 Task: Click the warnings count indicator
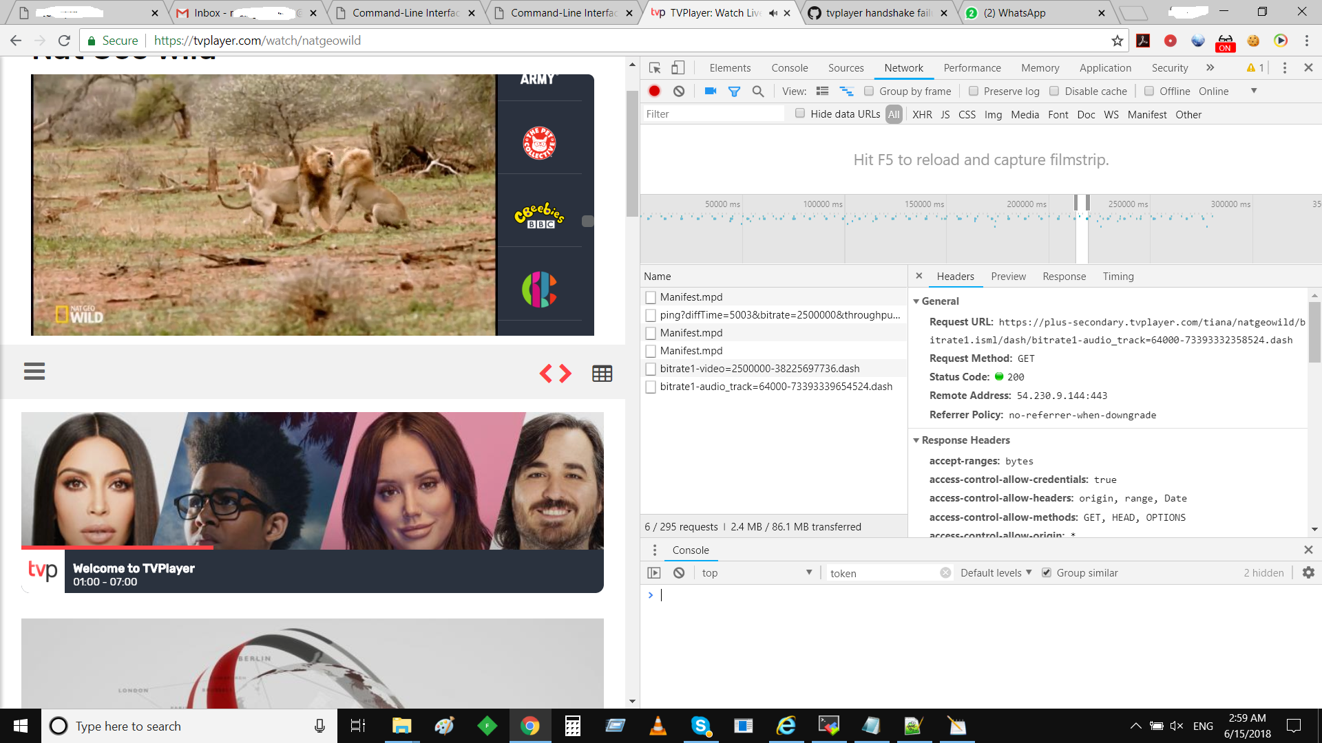pos(1255,67)
